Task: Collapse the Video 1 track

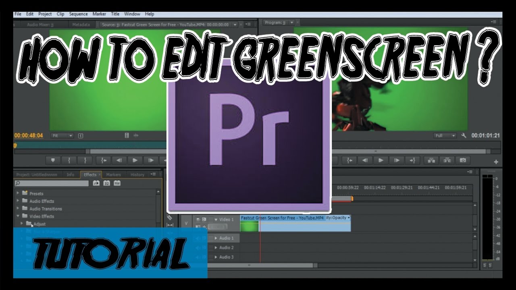Action: [x=216, y=220]
